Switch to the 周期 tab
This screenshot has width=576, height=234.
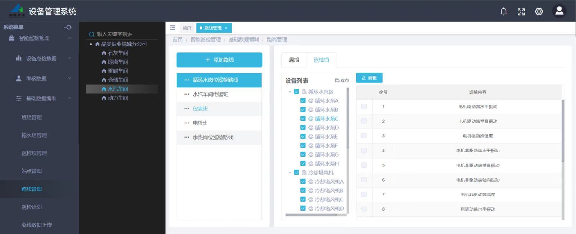click(x=294, y=60)
